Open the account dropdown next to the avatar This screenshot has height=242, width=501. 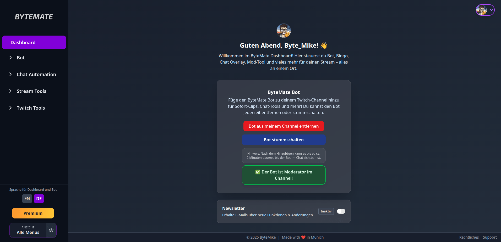pyautogui.click(x=491, y=10)
